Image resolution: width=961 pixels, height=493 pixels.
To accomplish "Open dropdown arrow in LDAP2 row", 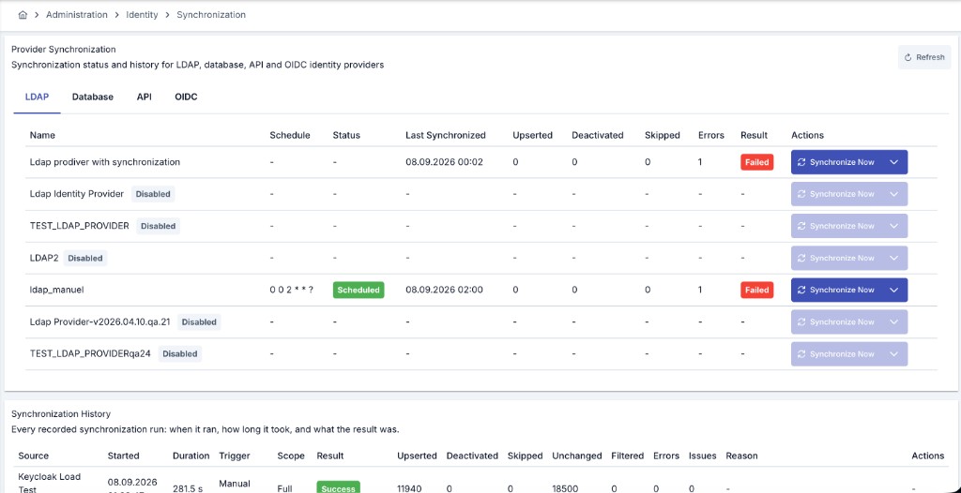I will [x=894, y=258].
